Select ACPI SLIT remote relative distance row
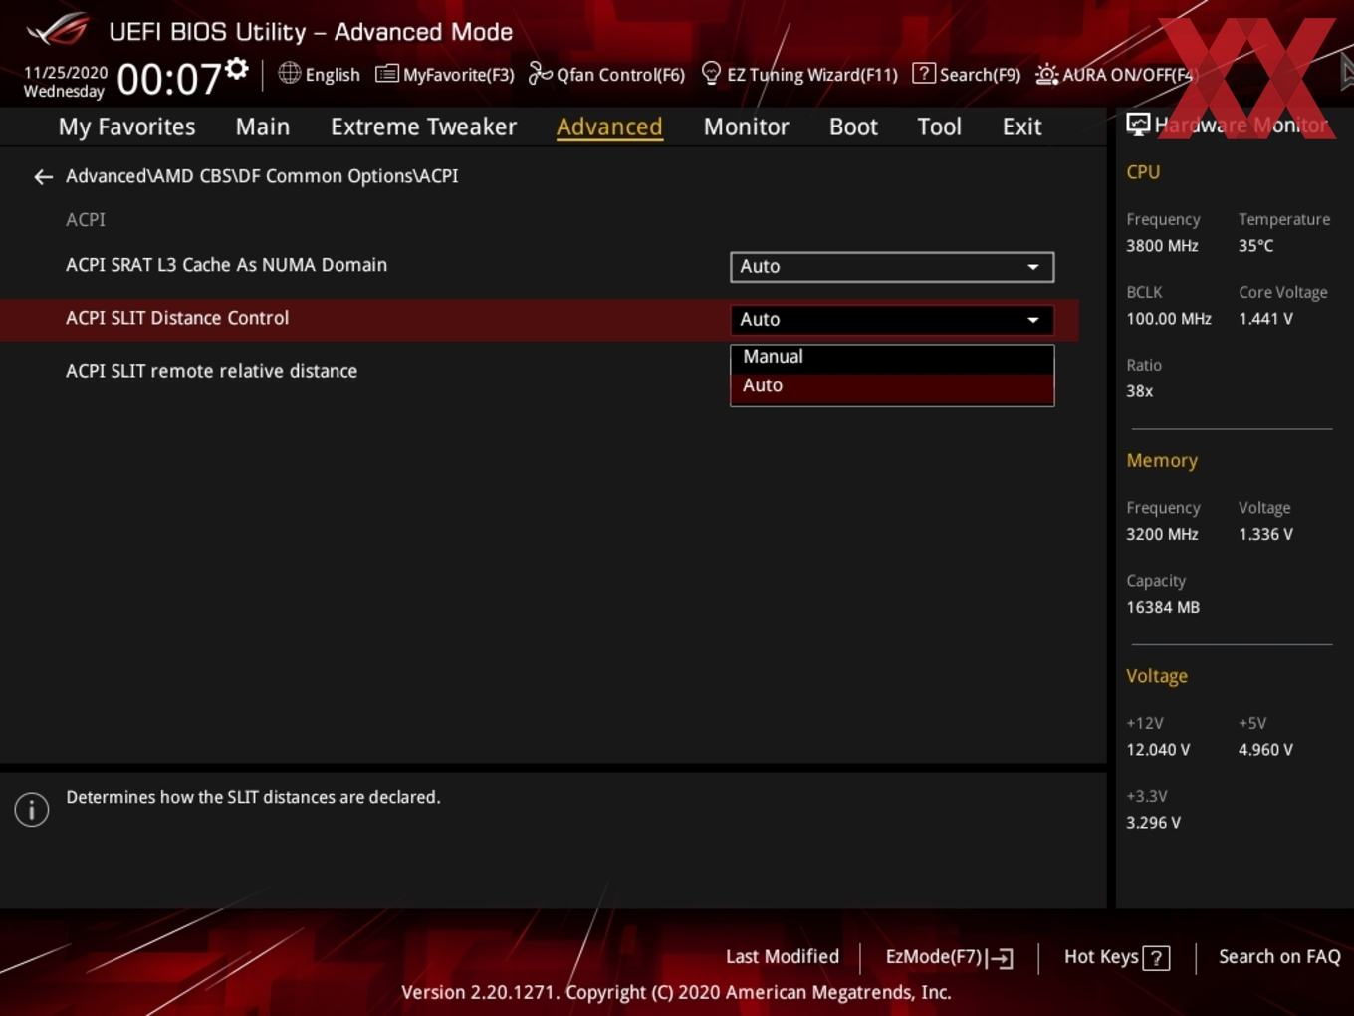Image resolution: width=1354 pixels, height=1016 pixels. click(540, 371)
